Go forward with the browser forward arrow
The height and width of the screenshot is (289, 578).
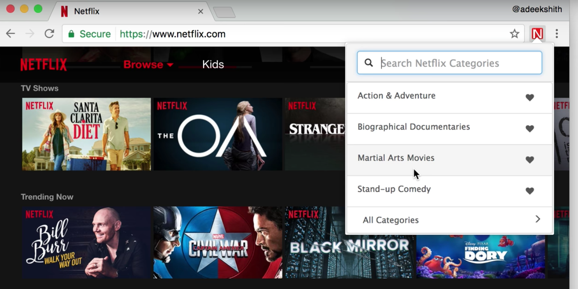[x=30, y=34]
